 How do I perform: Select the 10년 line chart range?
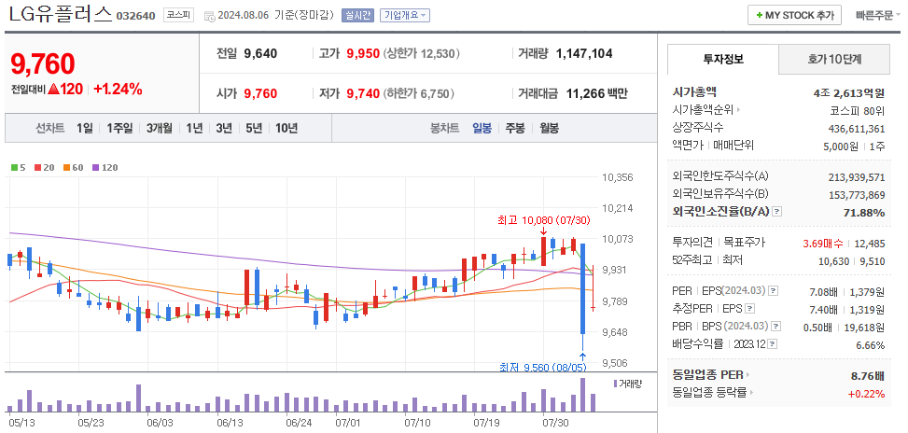tap(286, 129)
